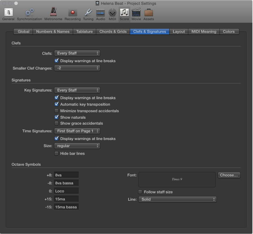Open the Metronome settings pane

[x=53, y=12]
